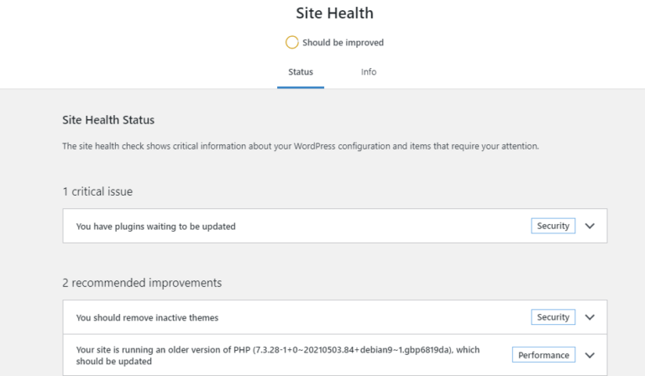Viewport: 645px width, 376px height.
Task: Open the older version of PHP item
Action: point(335,355)
